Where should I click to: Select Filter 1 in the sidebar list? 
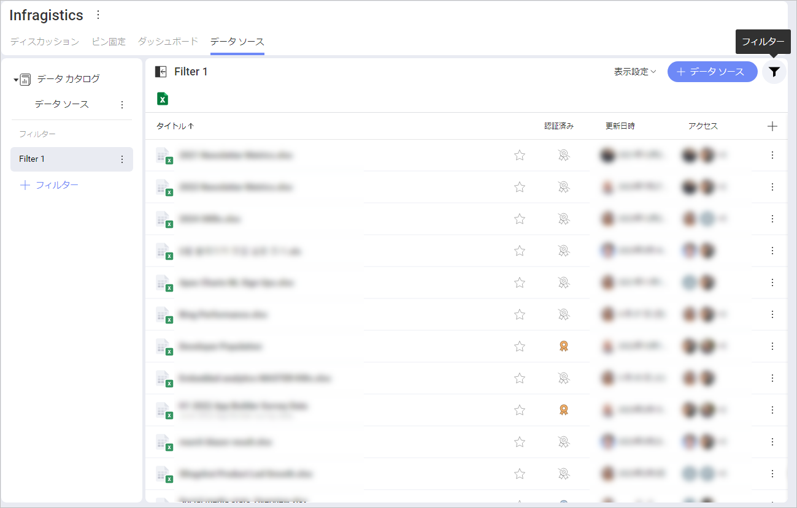pos(72,159)
